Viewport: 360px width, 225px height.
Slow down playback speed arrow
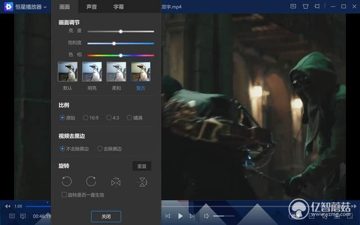point(7,206)
